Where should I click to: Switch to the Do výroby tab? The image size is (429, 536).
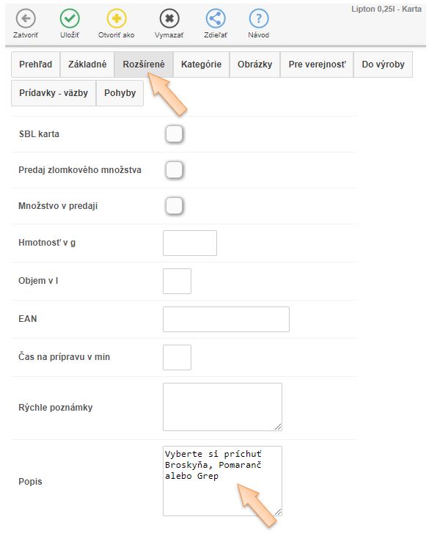[x=383, y=65]
